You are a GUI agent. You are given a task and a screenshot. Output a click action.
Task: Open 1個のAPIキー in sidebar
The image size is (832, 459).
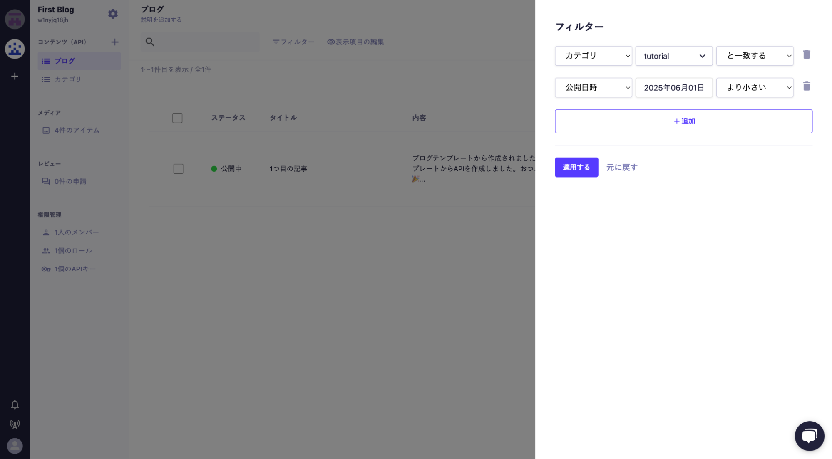pos(75,269)
